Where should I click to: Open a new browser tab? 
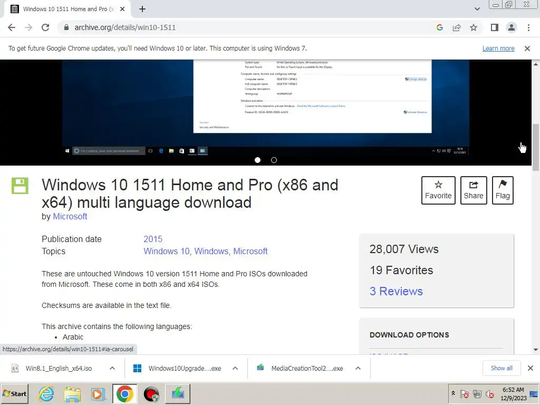click(142, 9)
